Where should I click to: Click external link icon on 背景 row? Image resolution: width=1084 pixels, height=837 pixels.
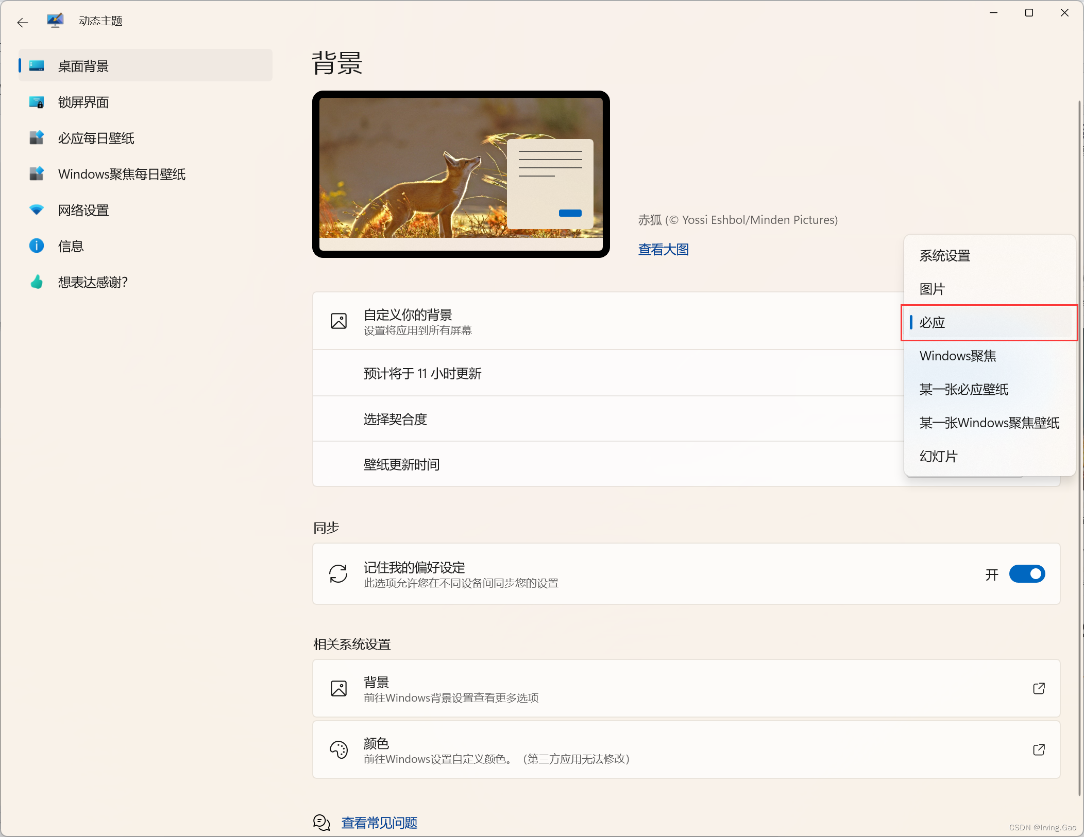coord(1039,688)
